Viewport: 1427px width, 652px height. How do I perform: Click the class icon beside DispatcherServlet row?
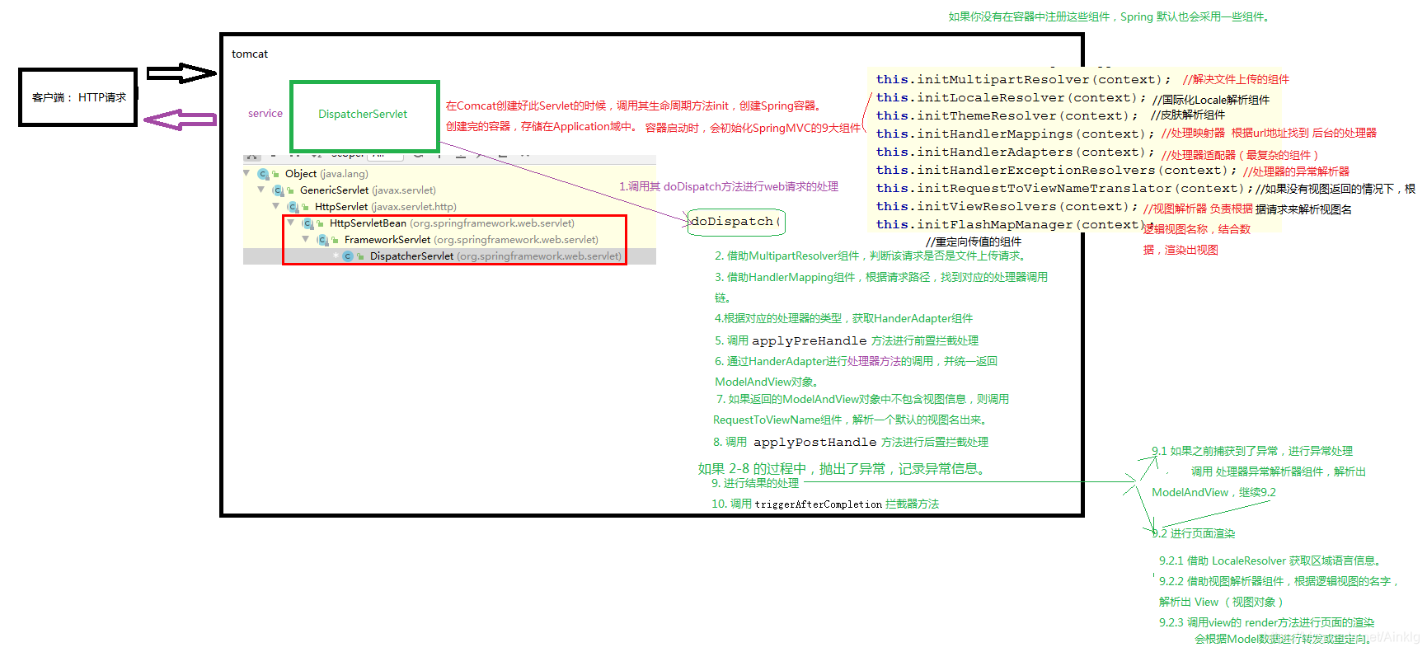[348, 256]
